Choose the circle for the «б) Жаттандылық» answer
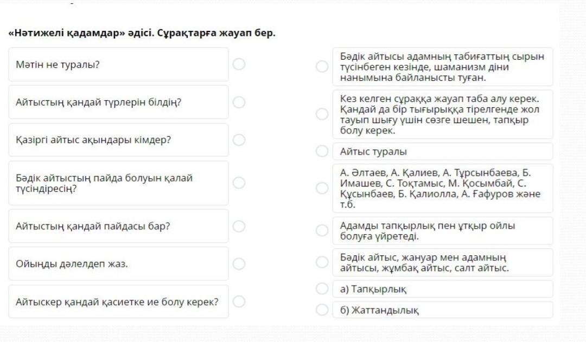The image size is (586, 342). coord(322,310)
